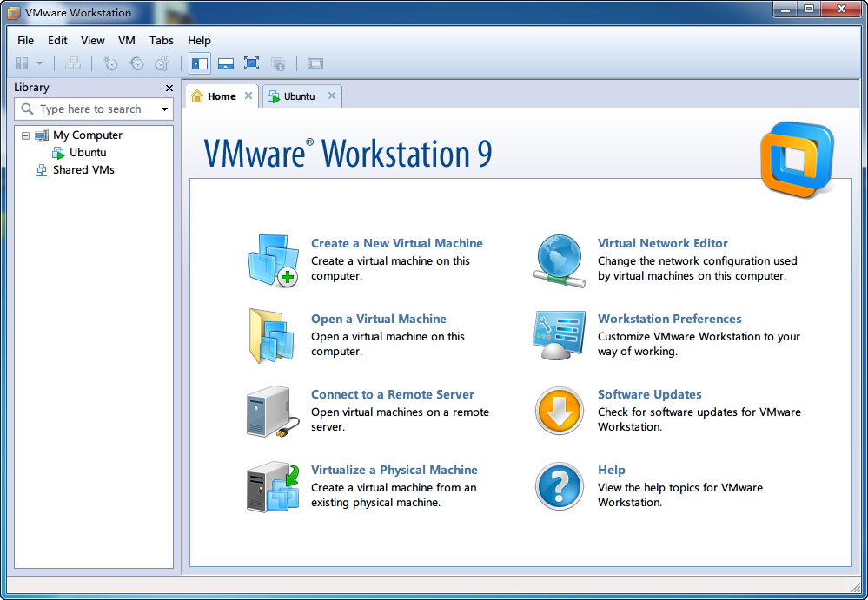Click the Open a Virtual Machine folder icon
Screen dimensions: 868x600
(272, 336)
